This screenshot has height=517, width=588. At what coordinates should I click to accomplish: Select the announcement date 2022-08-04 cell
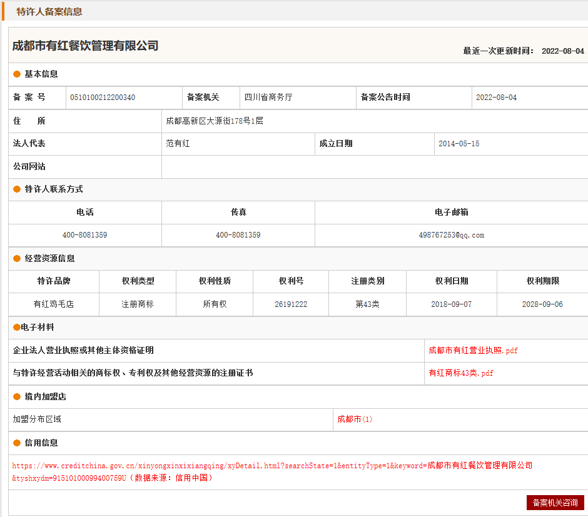[x=497, y=98]
